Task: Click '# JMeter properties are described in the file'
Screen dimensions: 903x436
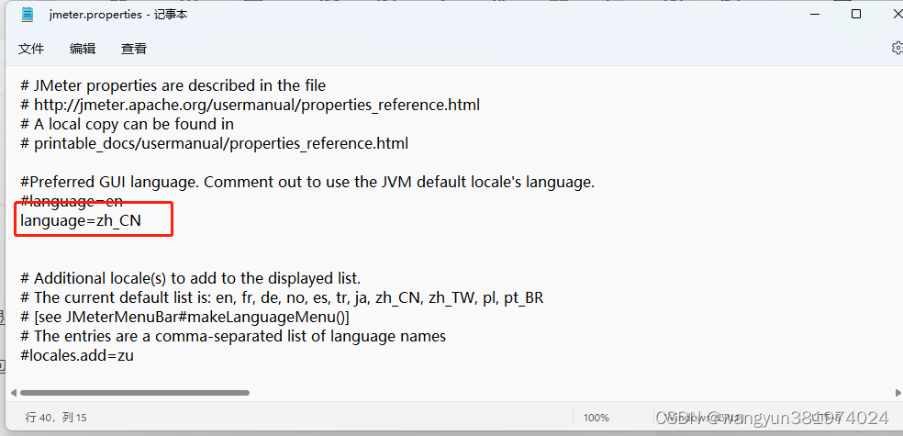Action: 173,85
